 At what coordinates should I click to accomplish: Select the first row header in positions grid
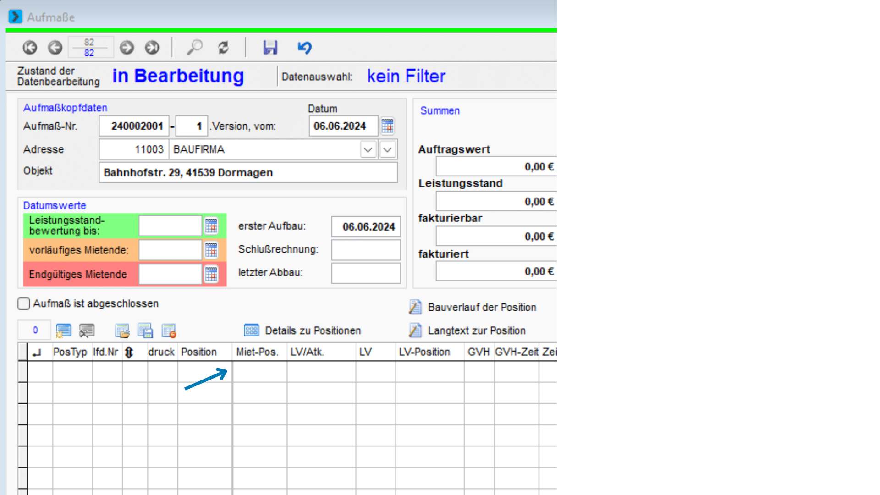click(x=22, y=372)
